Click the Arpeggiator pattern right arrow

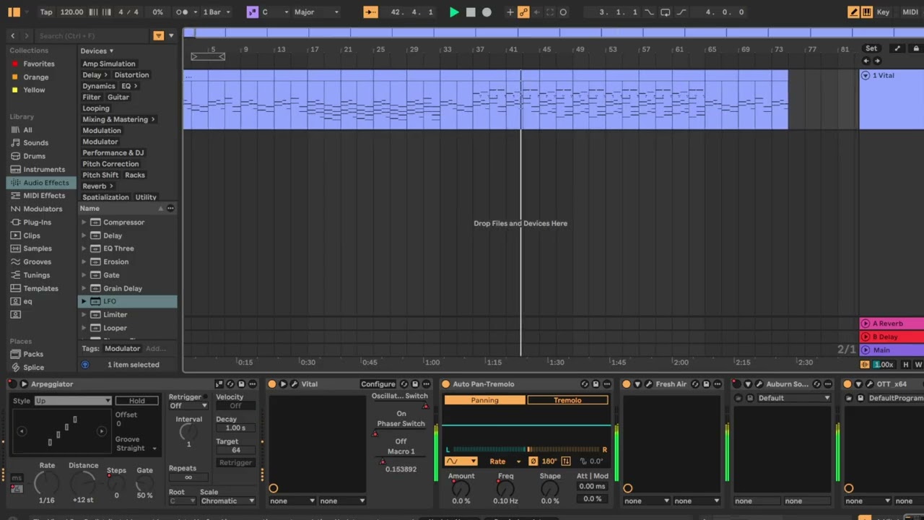tap(101, 431)
